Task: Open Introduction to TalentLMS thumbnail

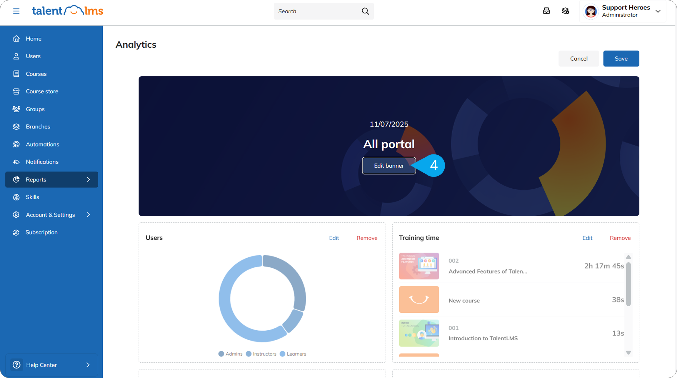Action: point(419,333)
